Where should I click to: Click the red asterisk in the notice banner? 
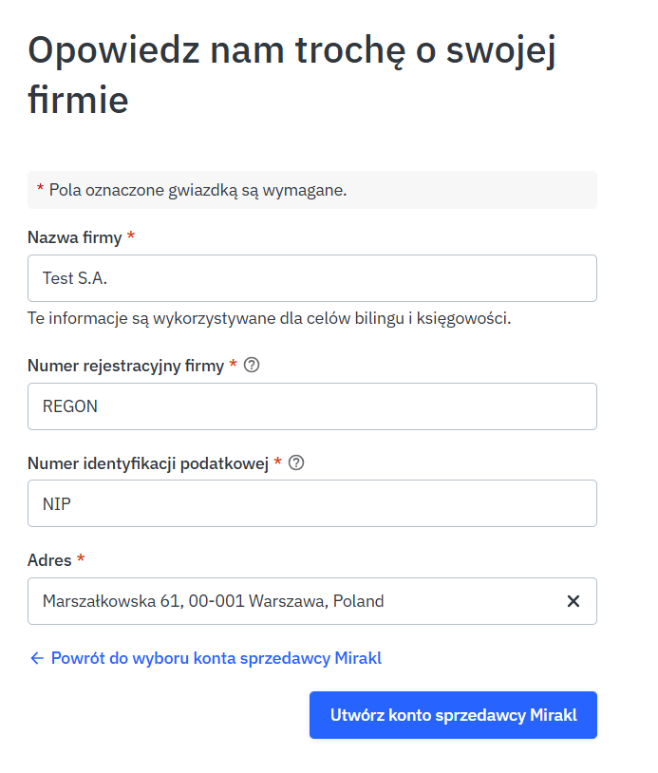pyautogui.click(x=40, y=189)
